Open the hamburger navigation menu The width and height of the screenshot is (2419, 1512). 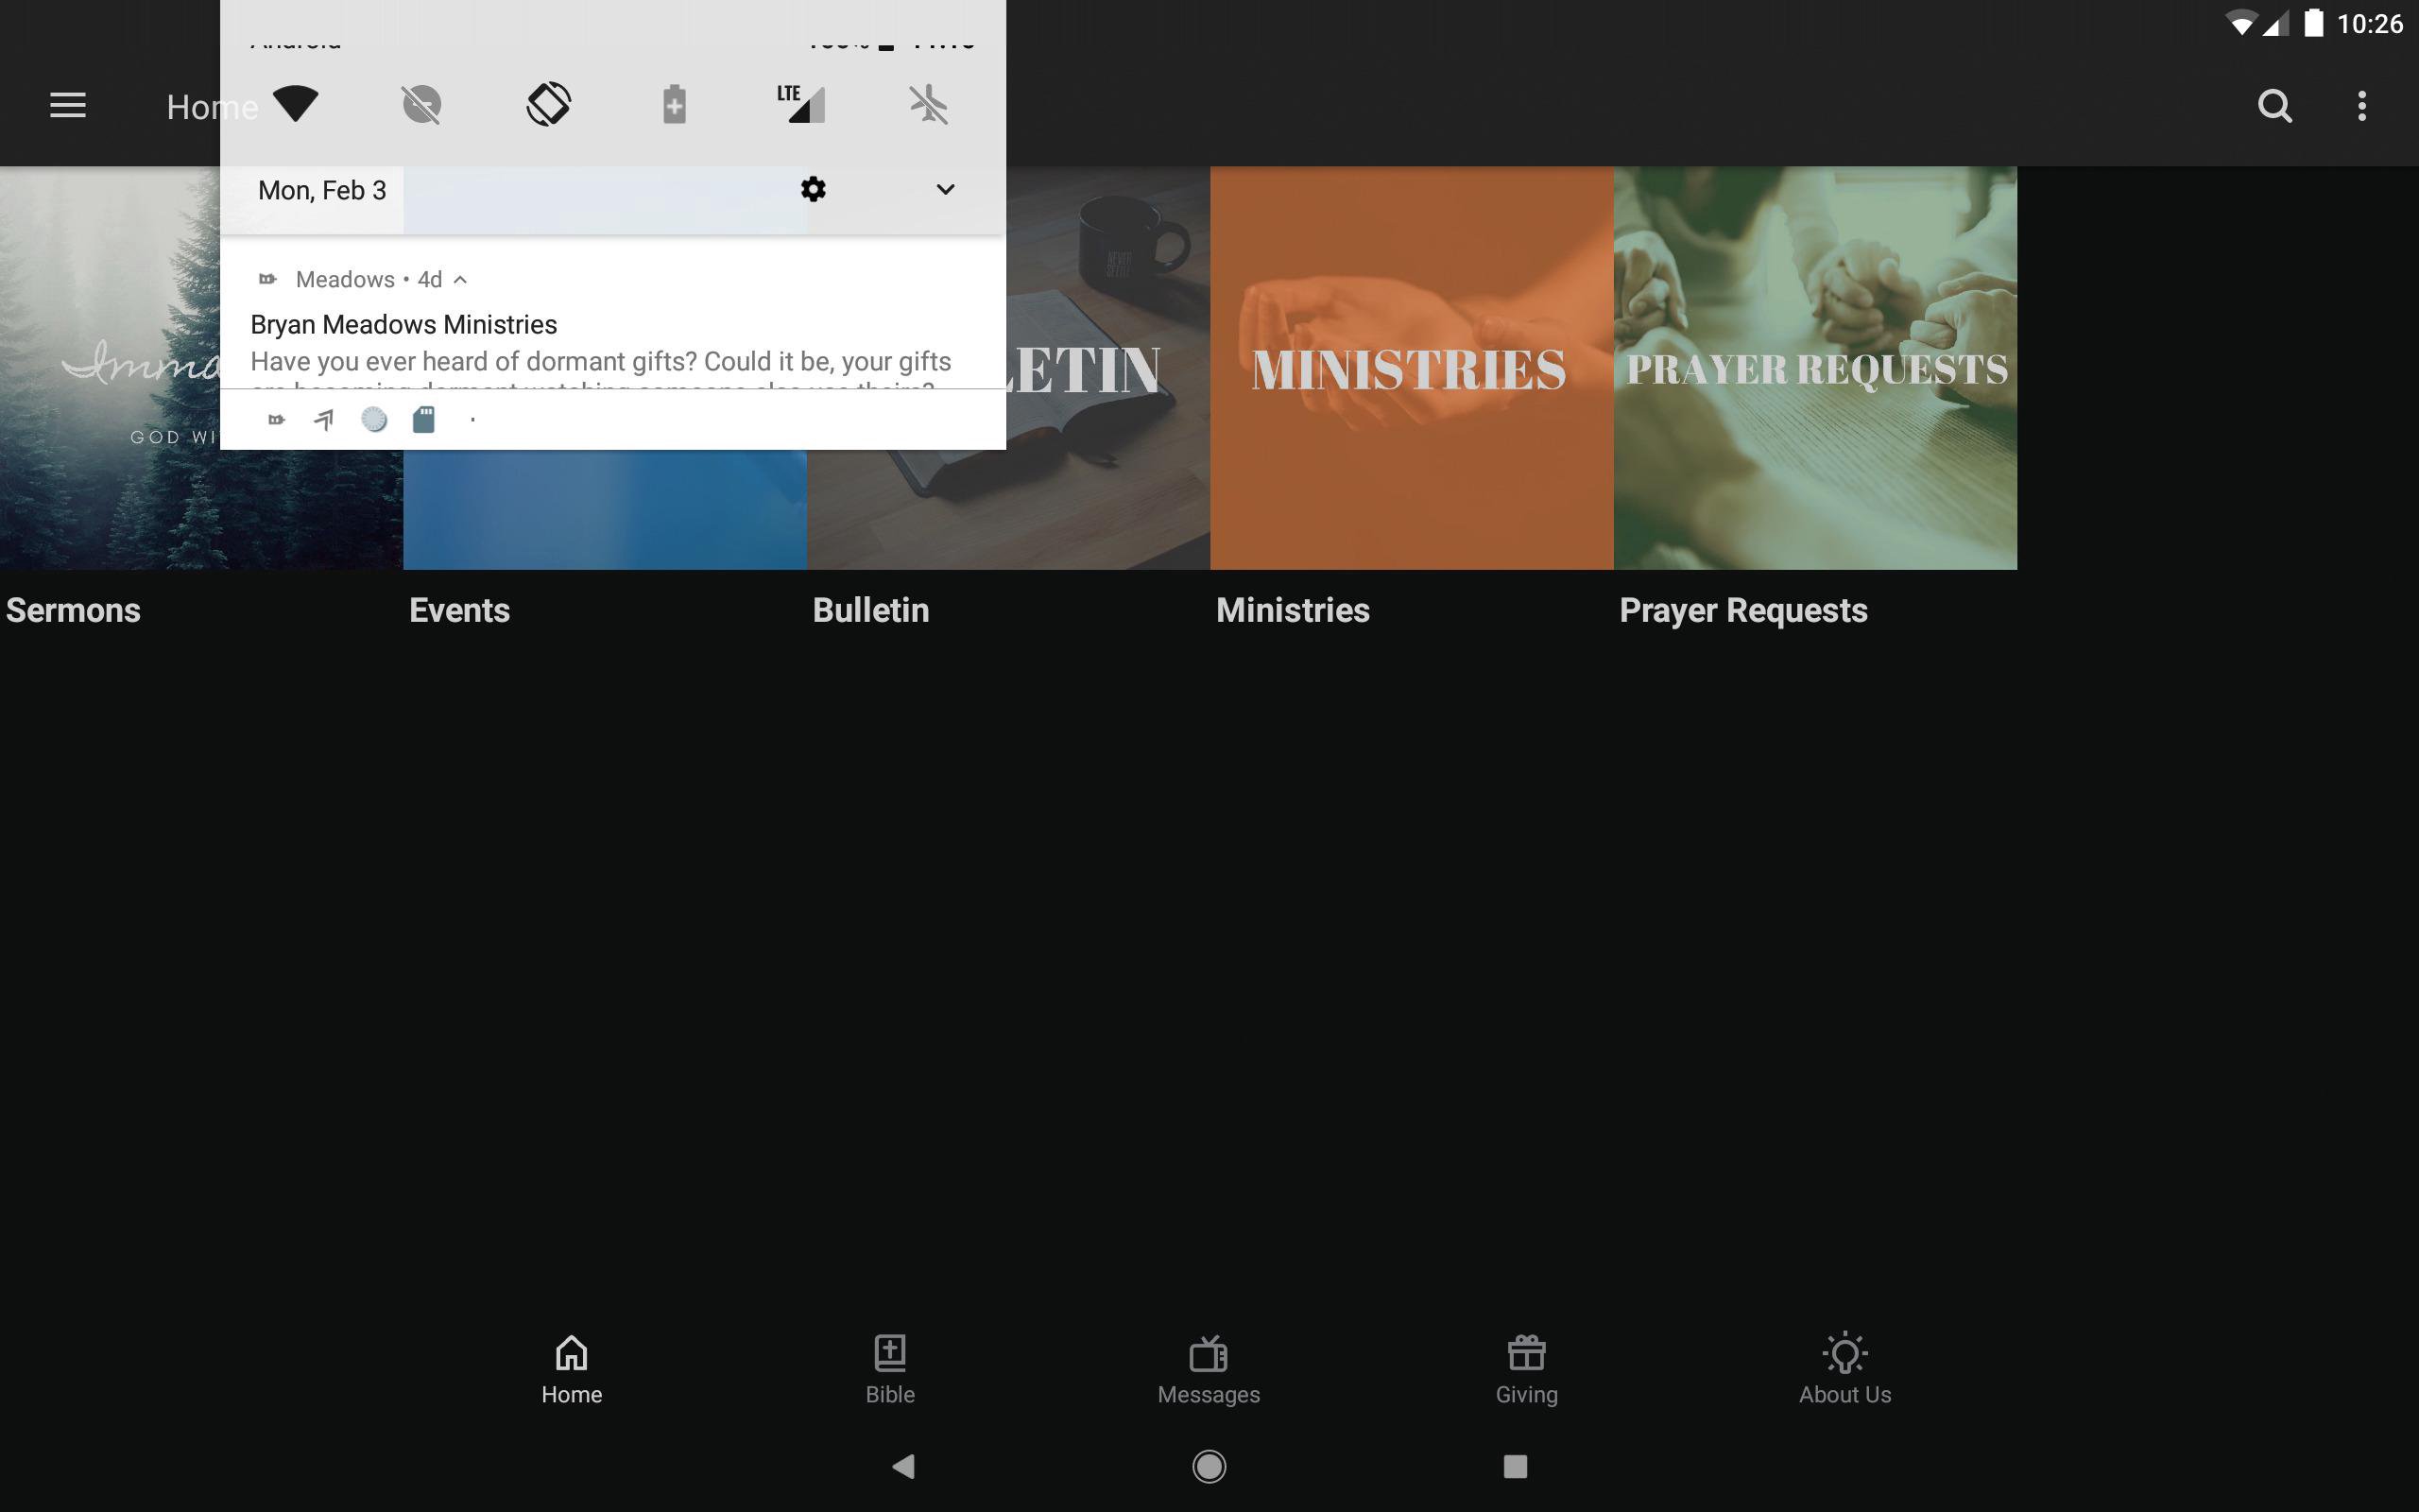coord(68,106)
